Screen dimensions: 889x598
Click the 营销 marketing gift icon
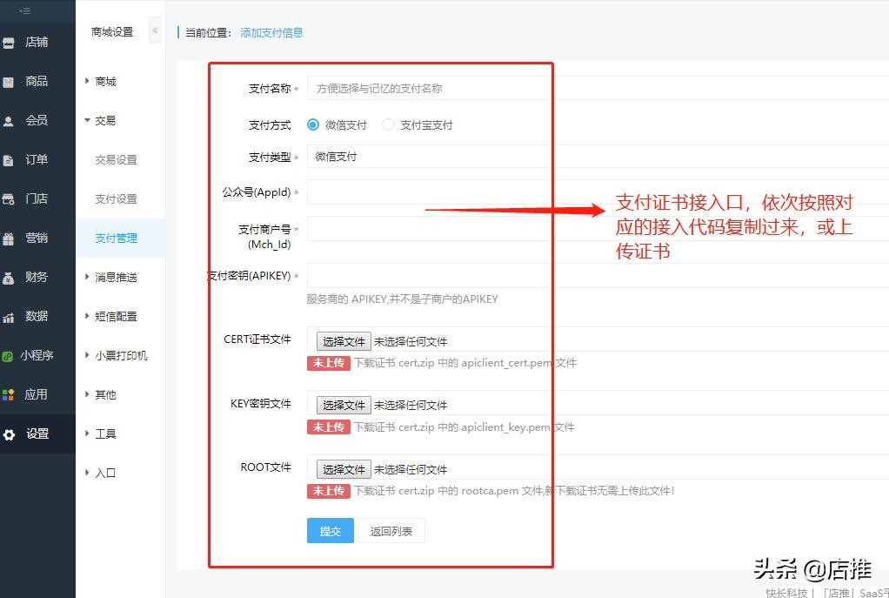9,239
